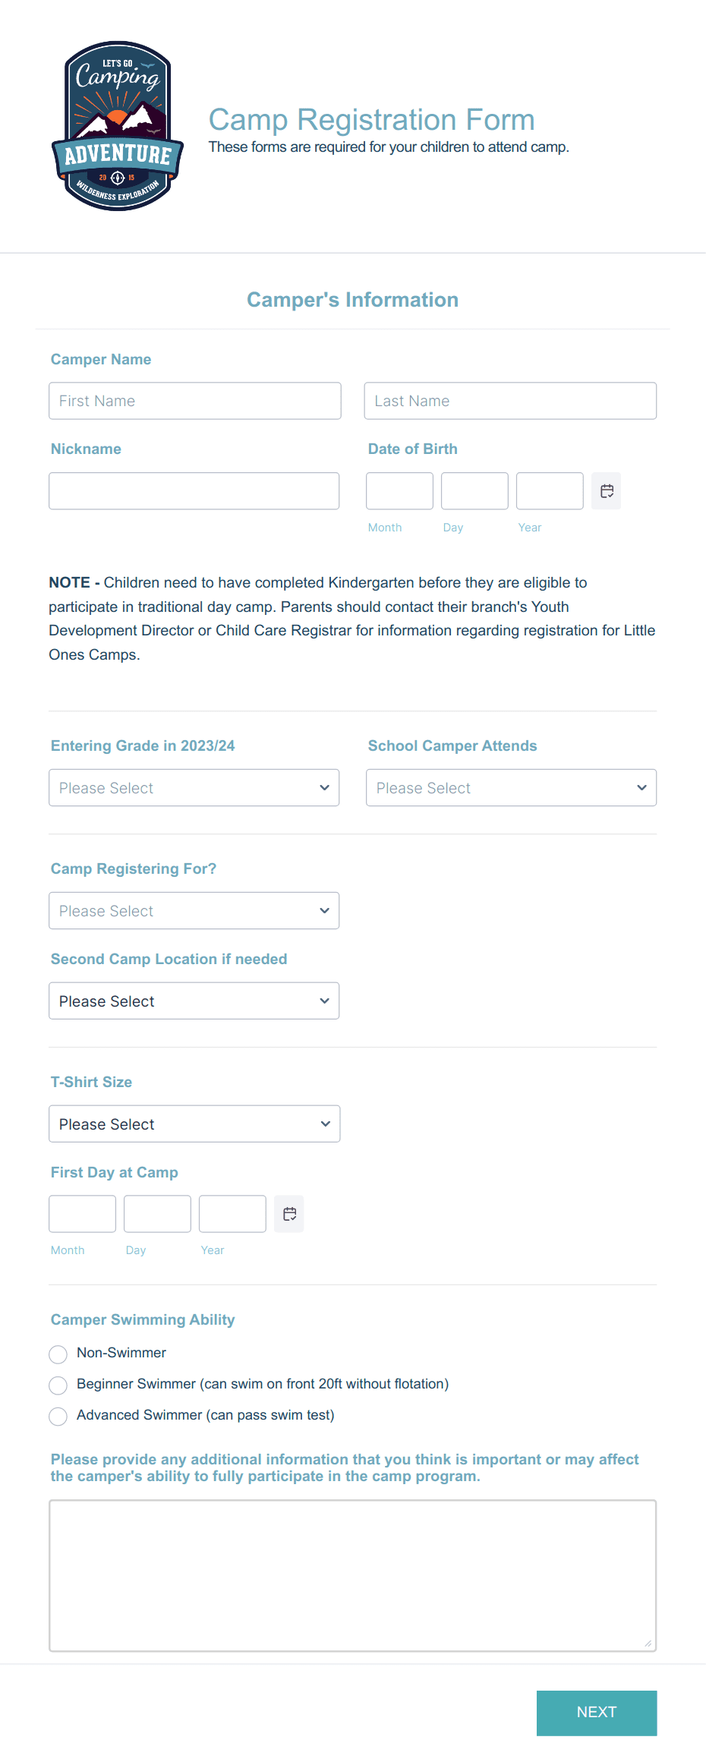Open the Camp Registering For dropdown
The height and width of the screenshot is (1762, 706).
coord(194,910)
